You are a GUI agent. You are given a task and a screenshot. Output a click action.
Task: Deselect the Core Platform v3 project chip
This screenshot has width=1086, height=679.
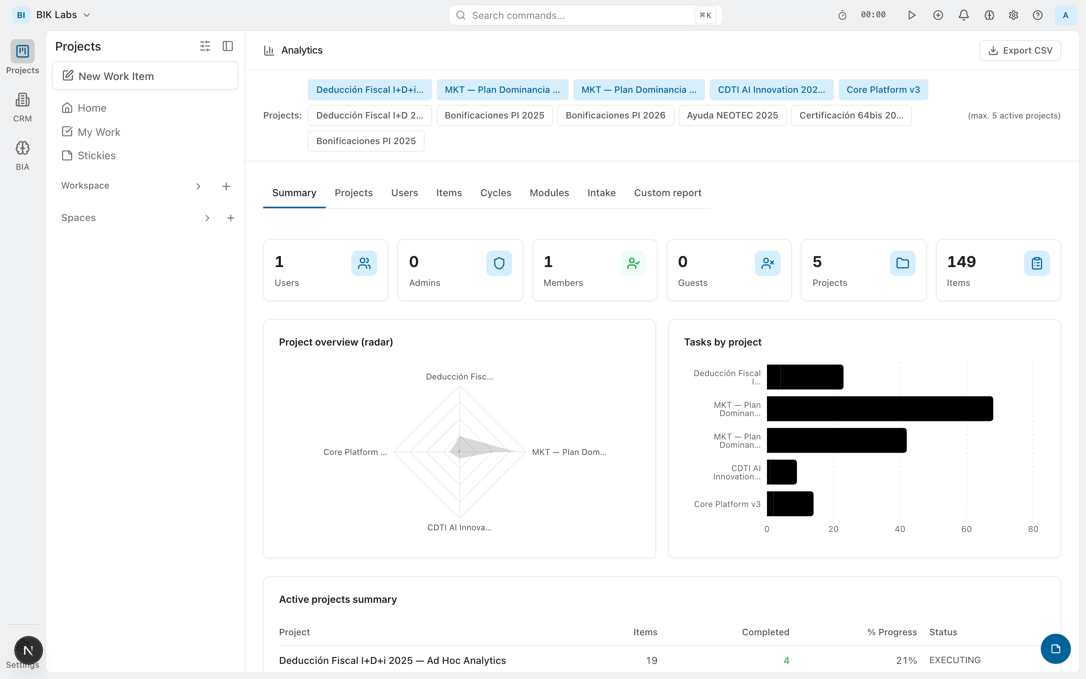click(883, 90)
